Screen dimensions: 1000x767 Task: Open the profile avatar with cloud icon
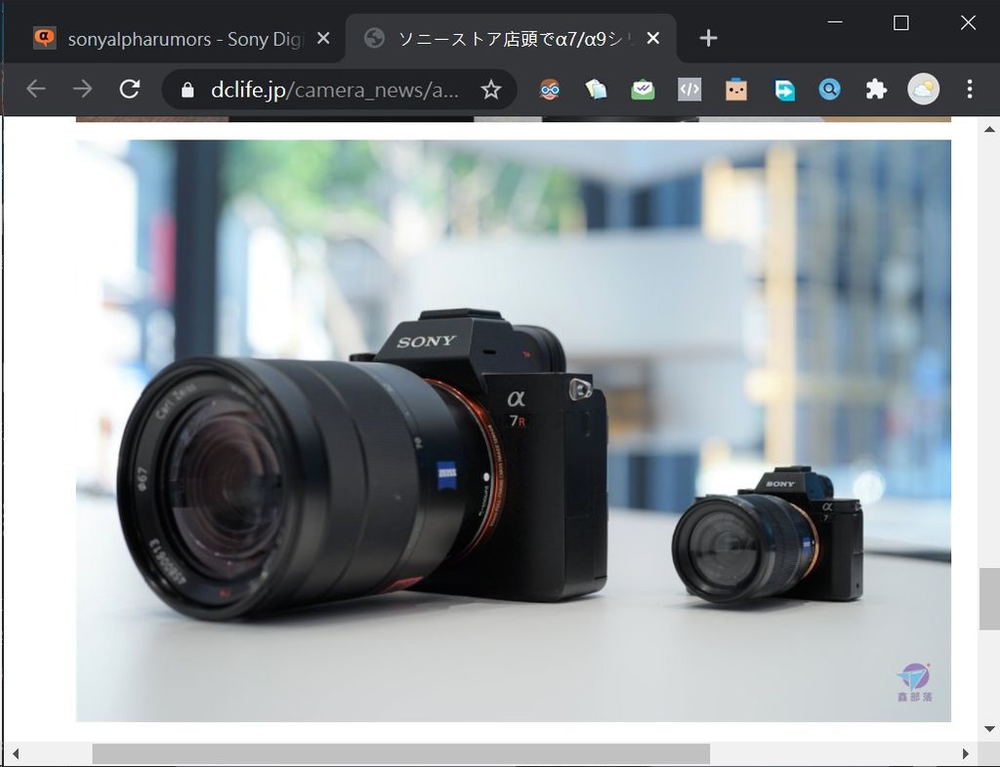(x=923, y=89)
